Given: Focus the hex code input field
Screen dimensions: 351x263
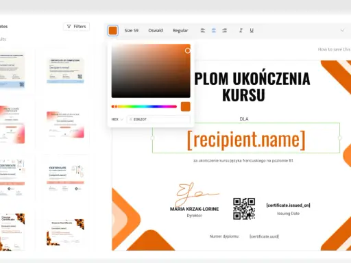Looking at the screenshot, I should [x=158, y=119].
